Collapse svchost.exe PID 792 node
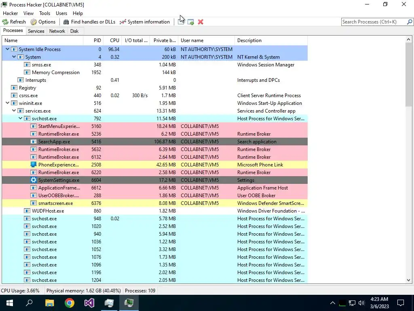 [20, 118]
